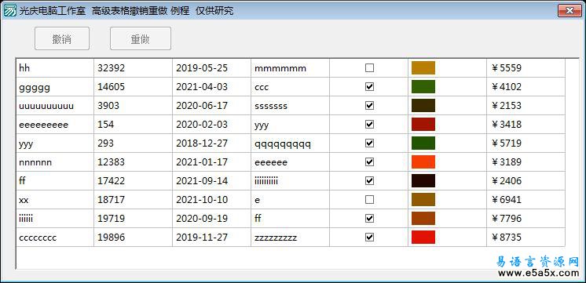Click the date cell 2021-10-10
This screenshot has width=586, height=283.
tap(211, 199)
